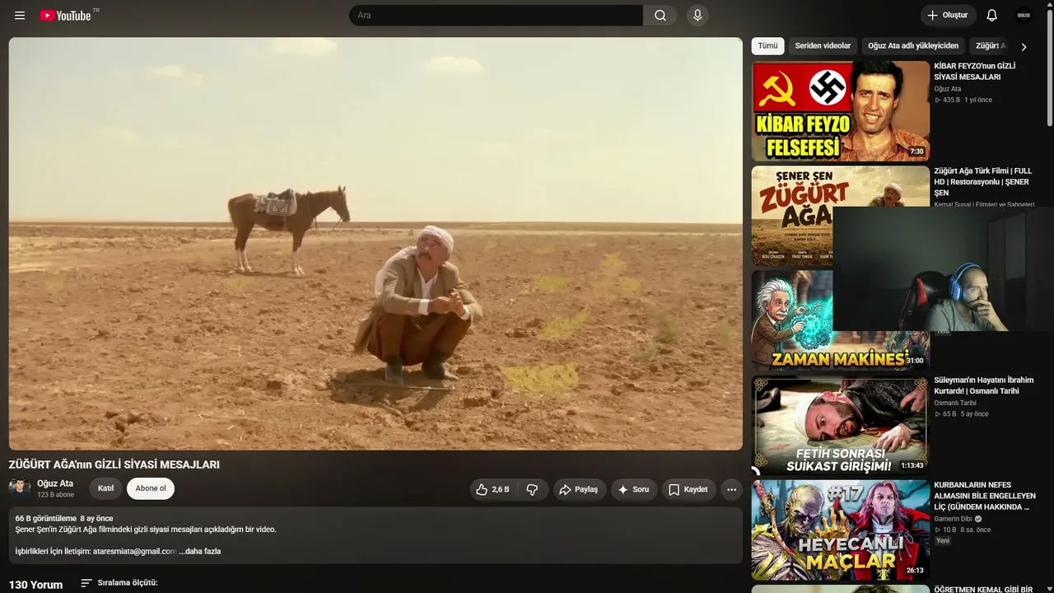This screenshot has height=593, width=1054.
Task: Open the account avatar menu
Action: 1024,16
